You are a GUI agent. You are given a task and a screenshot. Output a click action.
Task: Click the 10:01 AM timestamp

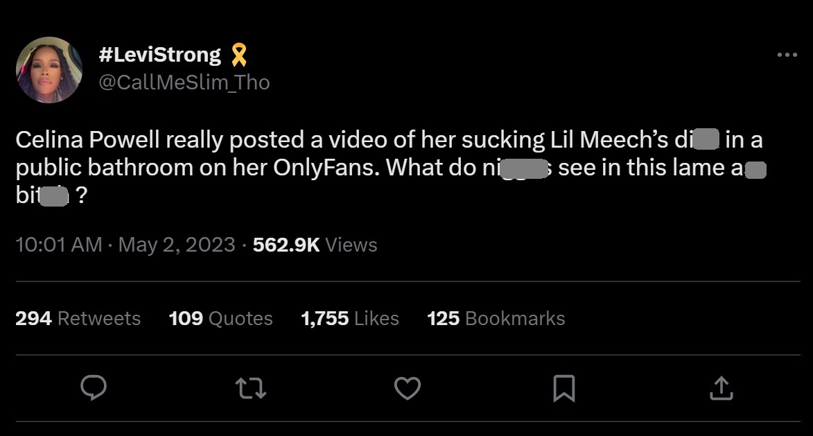tap(59, 245)
